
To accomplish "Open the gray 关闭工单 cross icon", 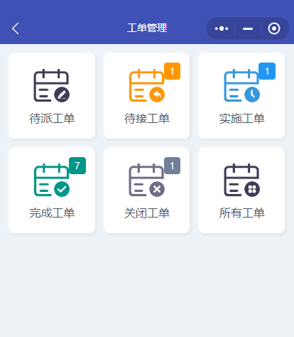I will coord(147,180).
